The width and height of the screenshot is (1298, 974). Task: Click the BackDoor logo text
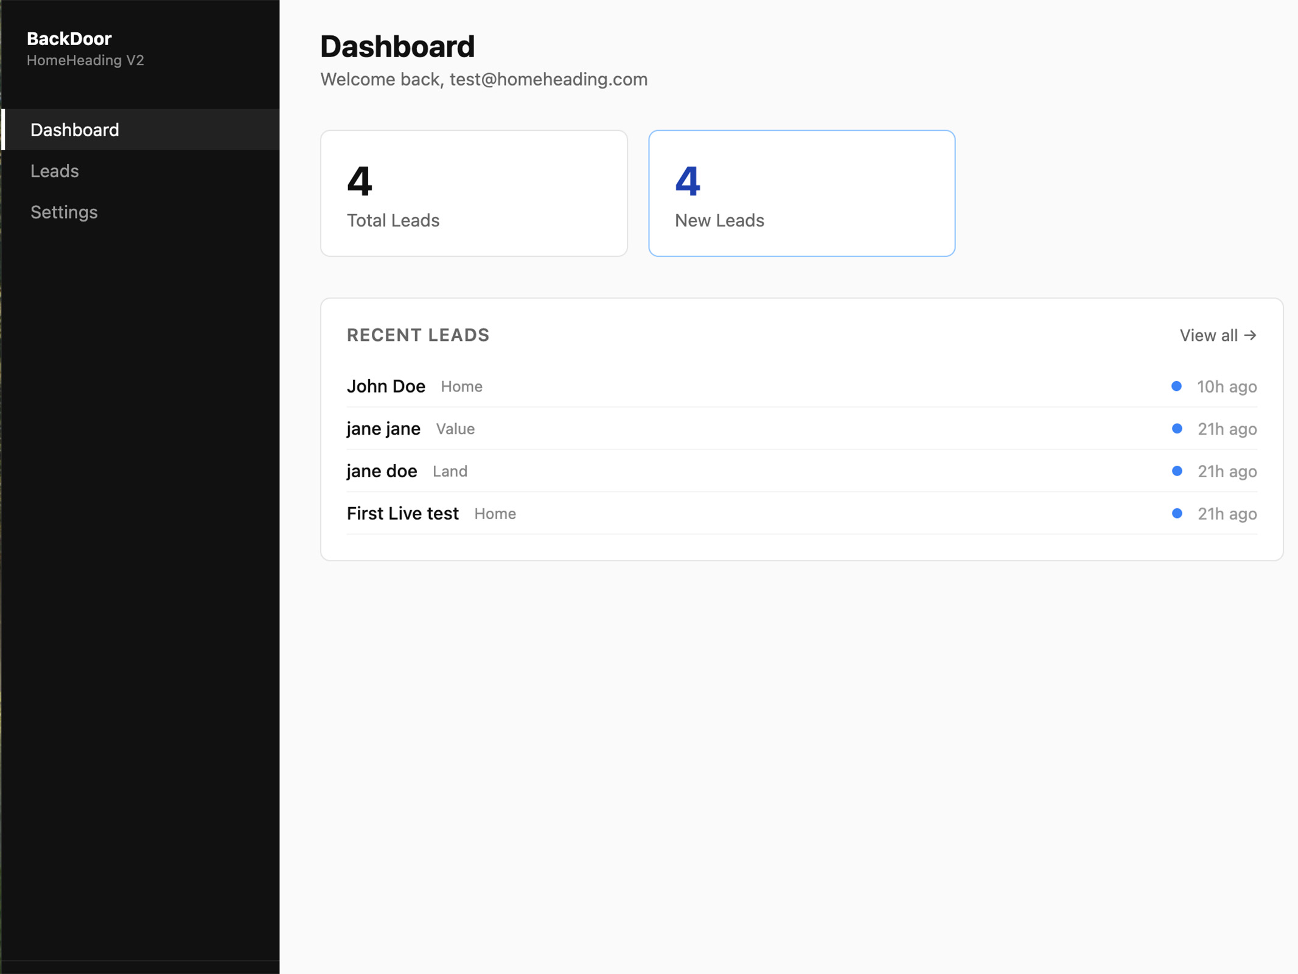point(69,38)
